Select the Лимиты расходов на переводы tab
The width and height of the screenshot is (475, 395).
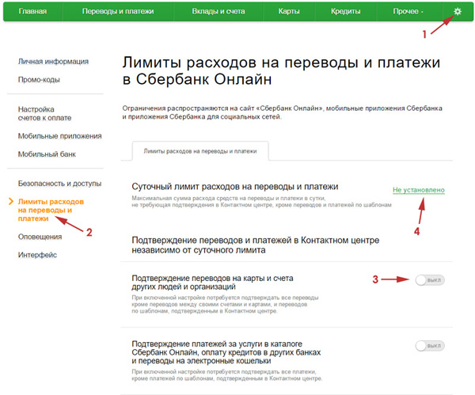click(x=200, y=150)
